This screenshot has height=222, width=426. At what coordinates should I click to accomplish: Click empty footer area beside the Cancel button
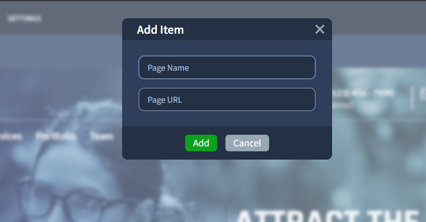(300, 143)
